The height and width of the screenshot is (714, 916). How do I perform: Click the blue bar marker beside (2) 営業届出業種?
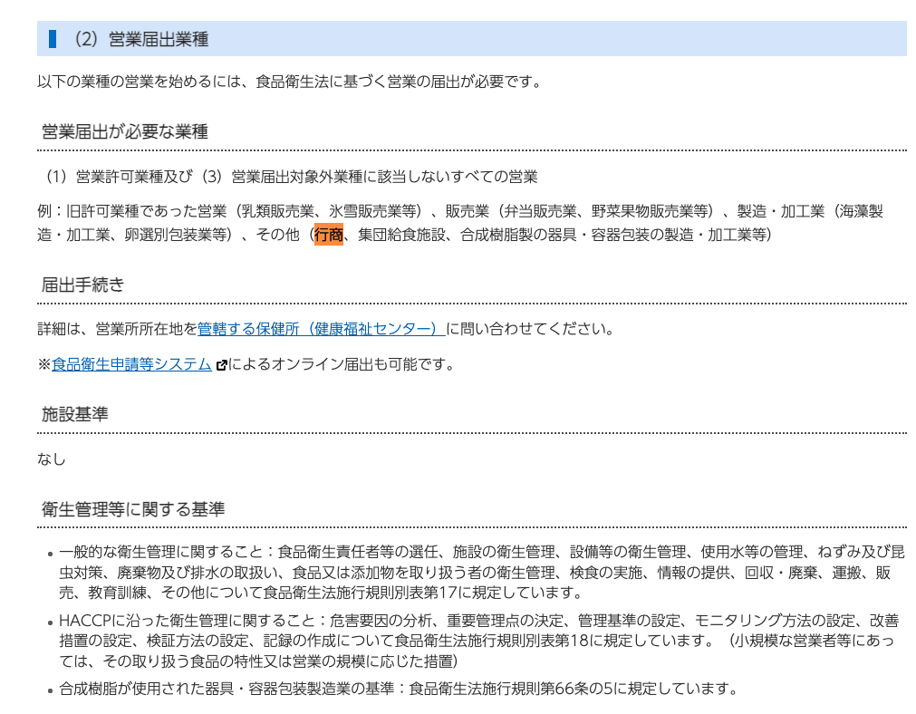point(53,39)
